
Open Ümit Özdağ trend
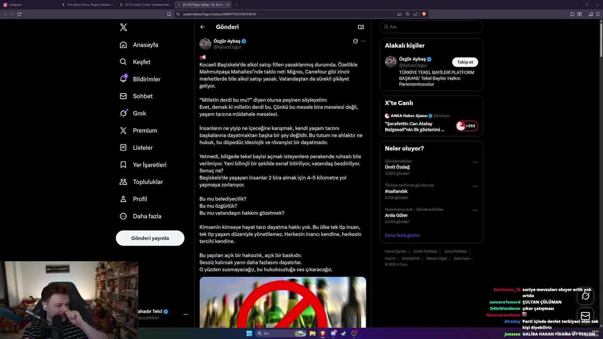(x=397, y=167)
